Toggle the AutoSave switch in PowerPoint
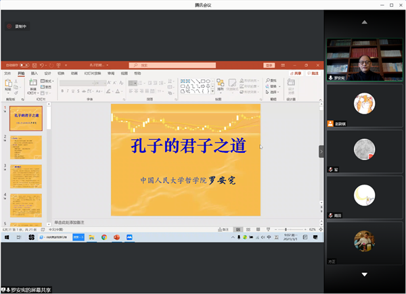This screenshot has height=294, width=406. click(x=23, y=66)
